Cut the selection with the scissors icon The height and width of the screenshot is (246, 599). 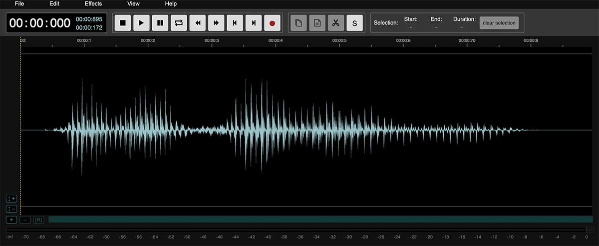coord(335,23)
